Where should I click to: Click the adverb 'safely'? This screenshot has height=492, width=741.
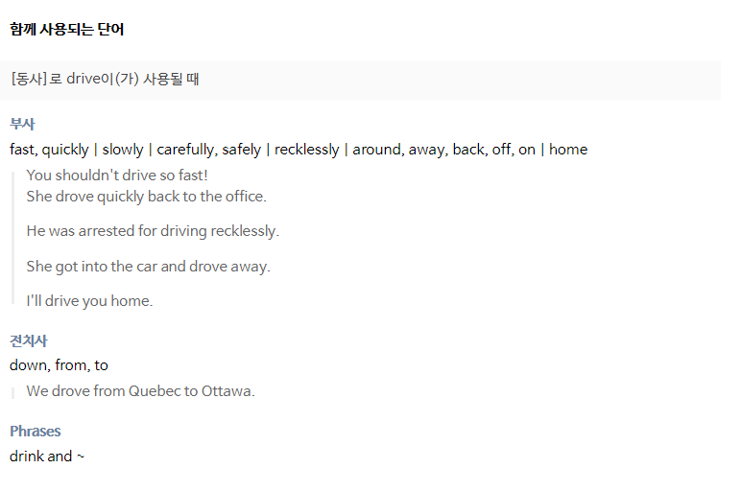click(242, 150)
